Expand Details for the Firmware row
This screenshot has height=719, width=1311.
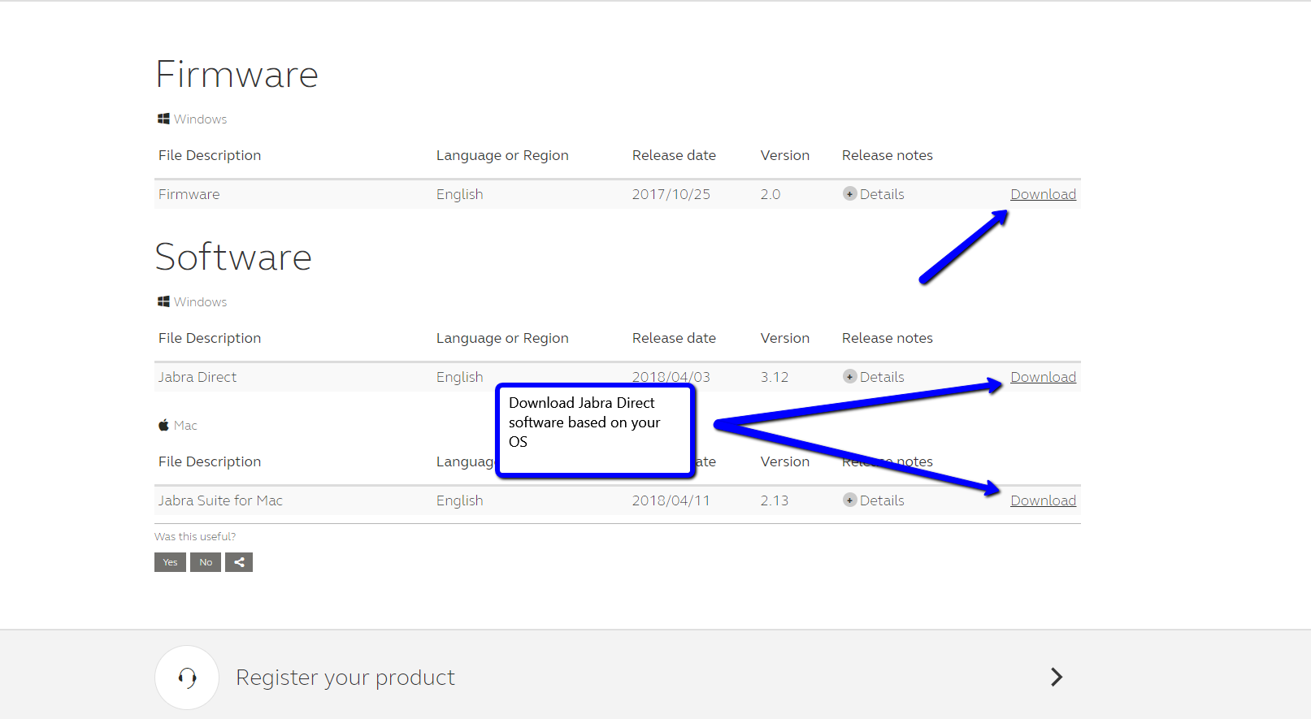(x=874, y=194)
